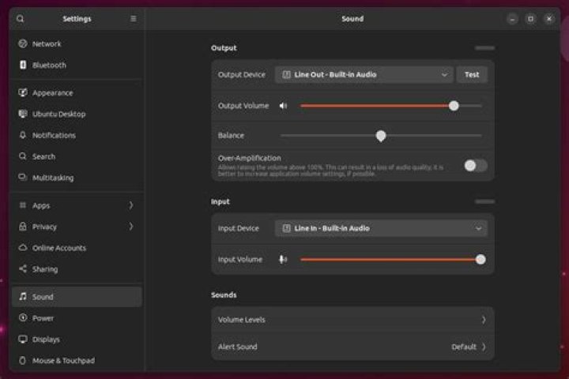The width and height of the screenshot is (569, 379).
Task: Open Notifications settings panel
Action: point(77,135)
